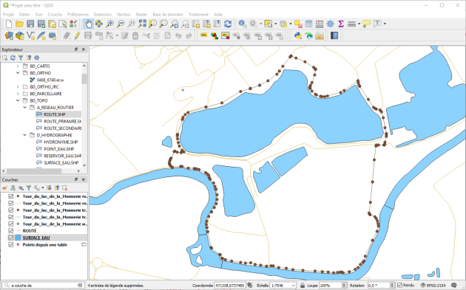The height and width of the screenshot is (290, 466).
Task: Open the Python console icon
Action: tap(298, 36)
